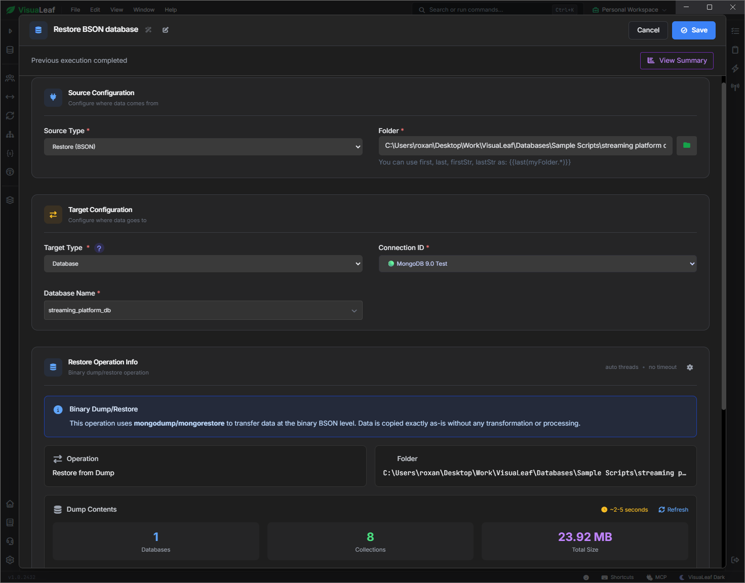Screen dimensions: 745x583
Task: Click the sync arrows sidebar icon
Action: click(x=10, y=116)
